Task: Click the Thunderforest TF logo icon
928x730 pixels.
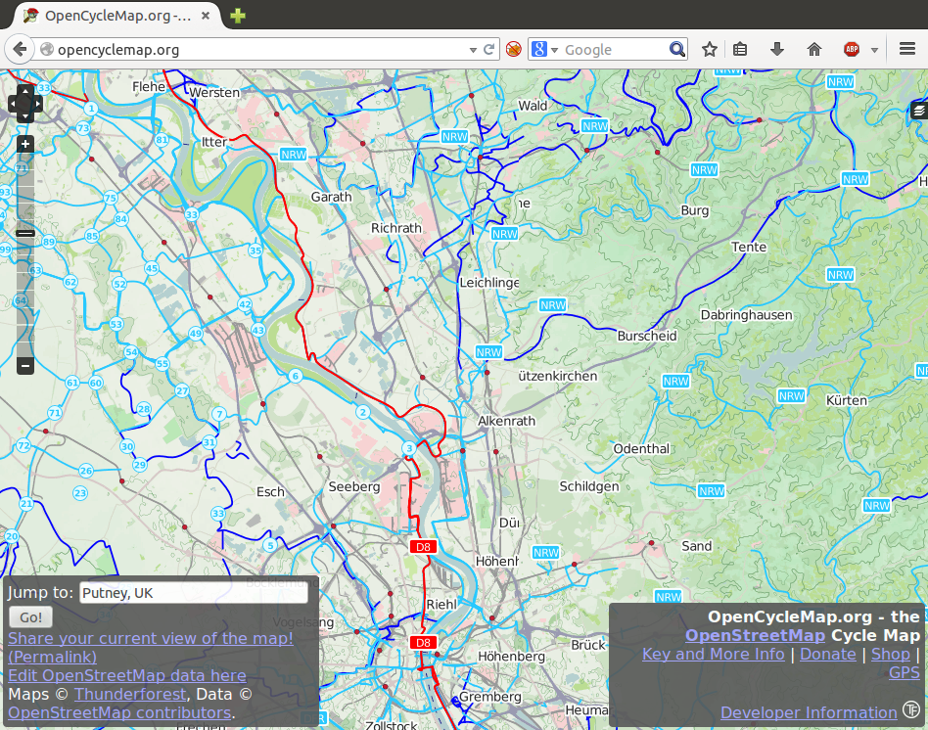Action: [911, 708]
